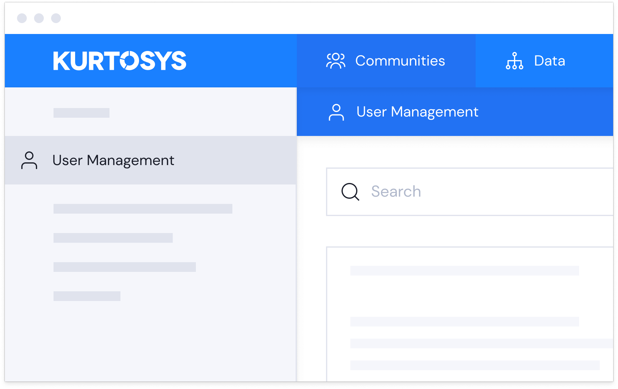This screenshot has height=389, width=618.
Task: Click second placeholder item below User Management
Action: click(x=113, y=238)
